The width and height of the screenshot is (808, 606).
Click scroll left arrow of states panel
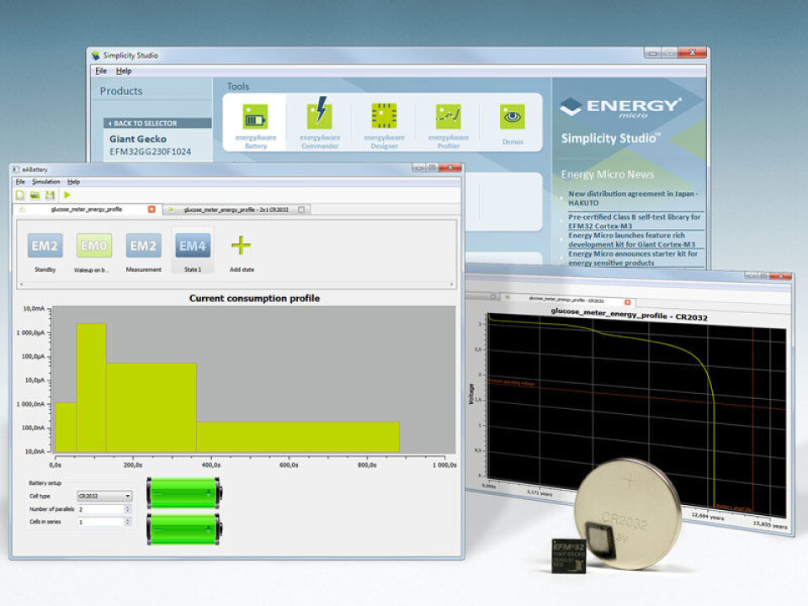tap(22, 284)
